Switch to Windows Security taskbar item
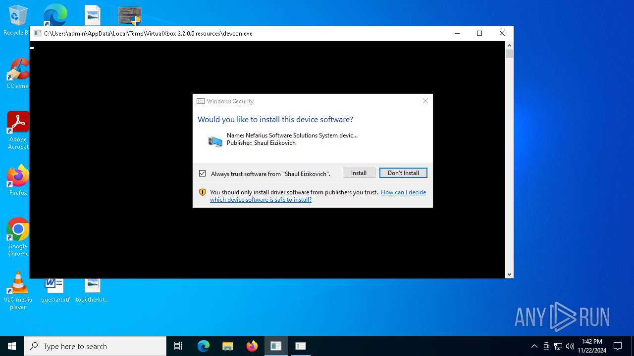 [300, 346]
